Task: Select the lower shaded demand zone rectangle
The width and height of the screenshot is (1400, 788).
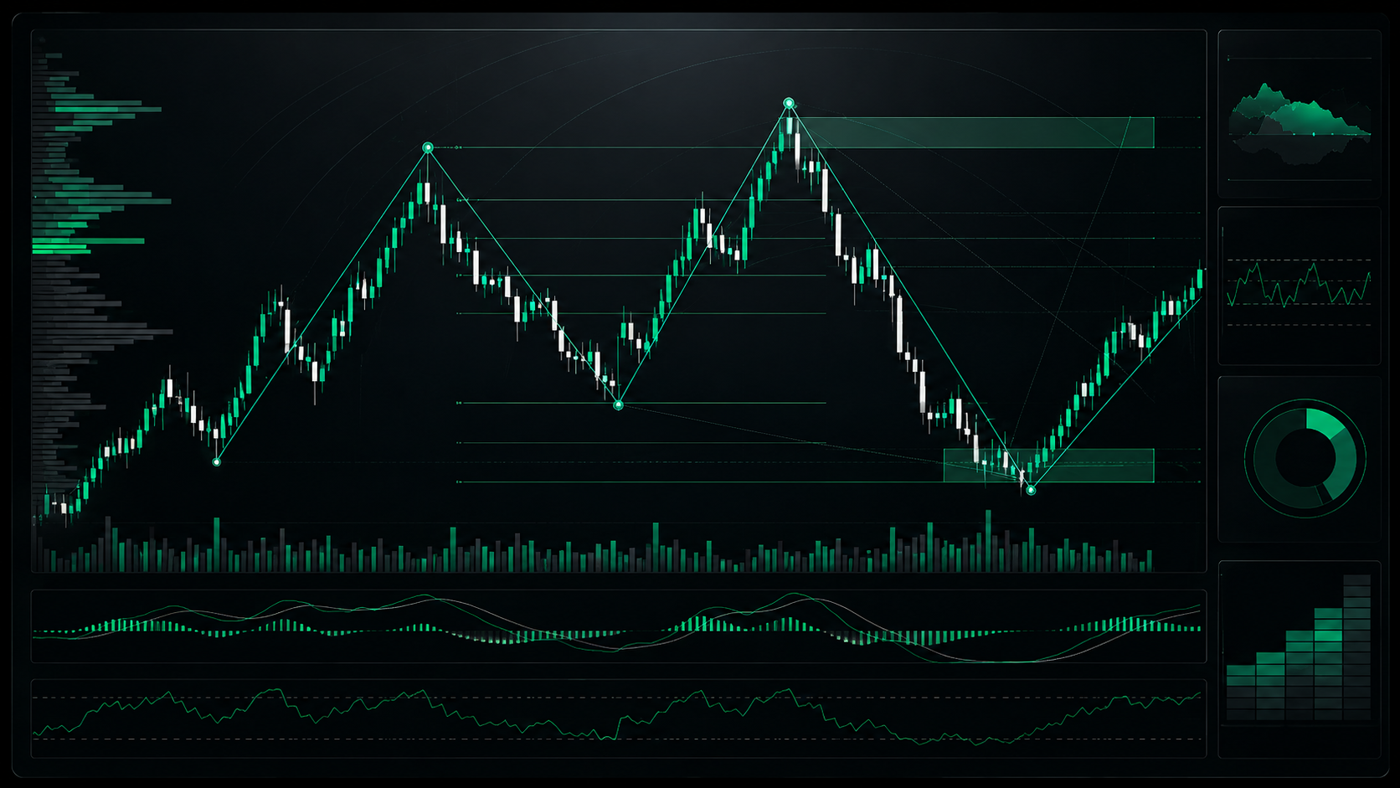Action: point(1049,466)
